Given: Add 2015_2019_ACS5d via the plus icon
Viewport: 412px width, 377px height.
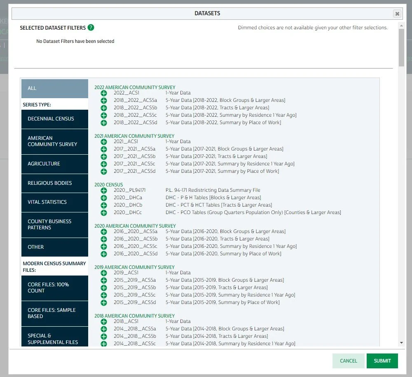Looking at the screenshot, I should click(104, 302).
